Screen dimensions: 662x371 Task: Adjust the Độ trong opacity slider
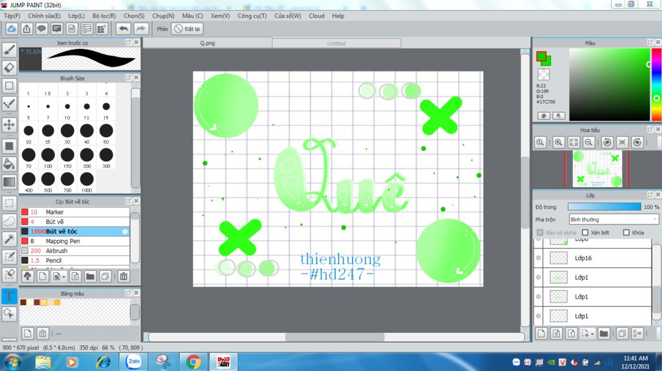(x=604, y=207)
